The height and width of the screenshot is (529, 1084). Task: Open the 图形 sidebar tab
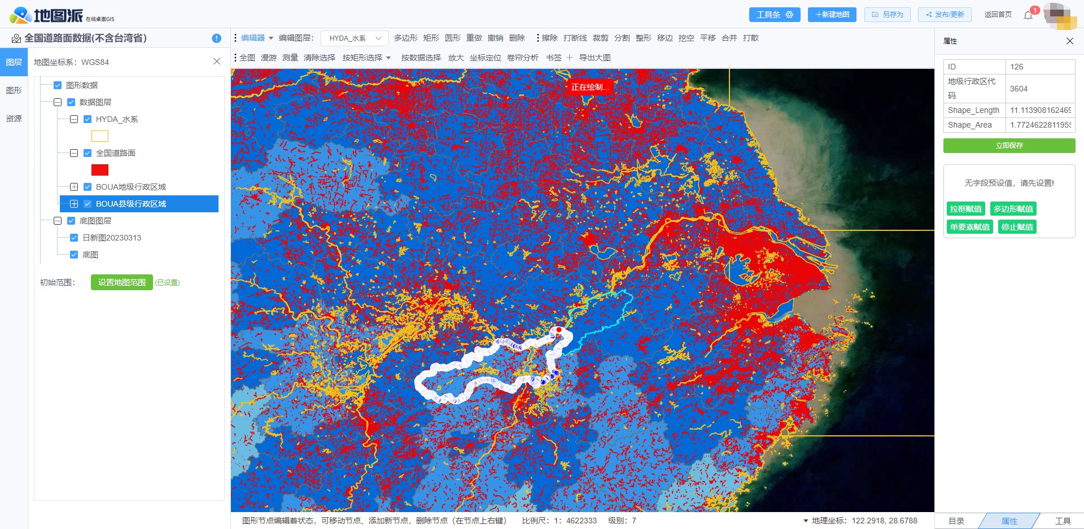[14, 90]
